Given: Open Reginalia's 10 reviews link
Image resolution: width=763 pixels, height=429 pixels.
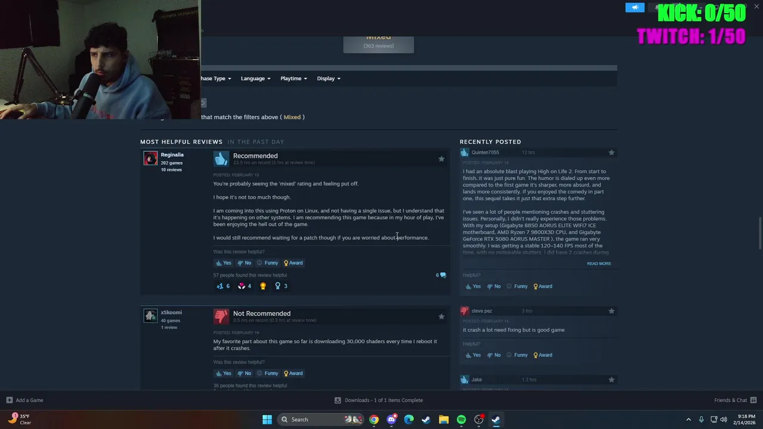Looking at the screenshot, I should (171, 170).
